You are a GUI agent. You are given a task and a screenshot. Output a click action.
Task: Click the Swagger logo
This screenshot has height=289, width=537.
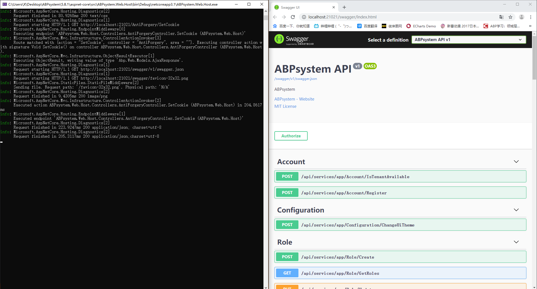pos(294,40)
